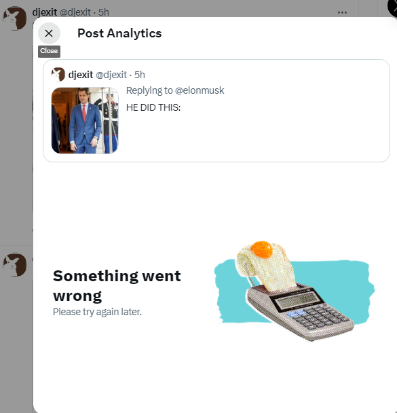The width and height of the screenshot is (397, 413).
Task: Click the 5h timestamp inside the post card
Action: (x=140, y=75)
